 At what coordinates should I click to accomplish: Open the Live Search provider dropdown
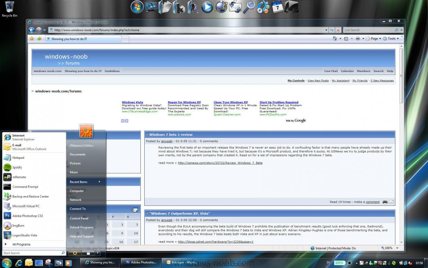[402, 30]
